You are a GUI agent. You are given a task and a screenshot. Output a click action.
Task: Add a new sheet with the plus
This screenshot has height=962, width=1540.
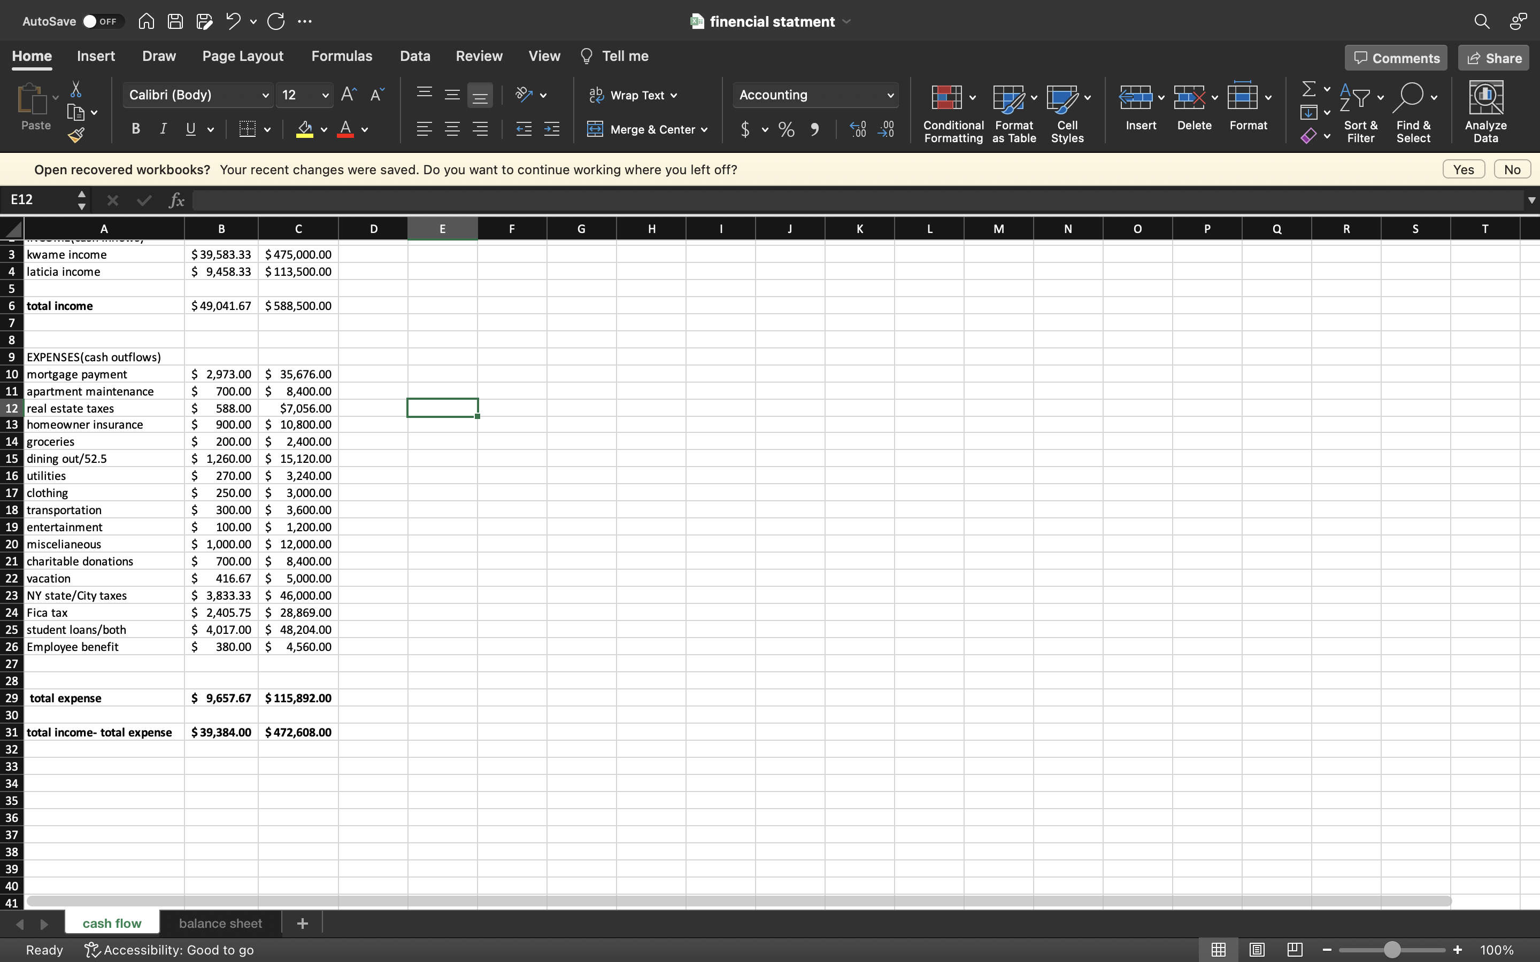tap(302, 922)
